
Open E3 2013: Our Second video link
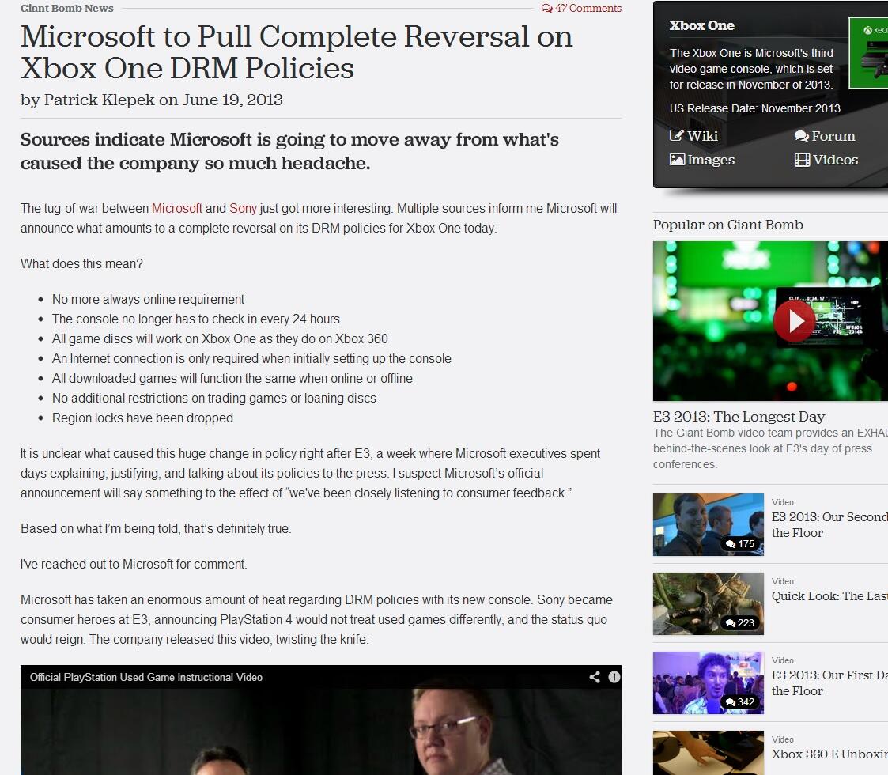pyautogui.click(x=829, y=524)
